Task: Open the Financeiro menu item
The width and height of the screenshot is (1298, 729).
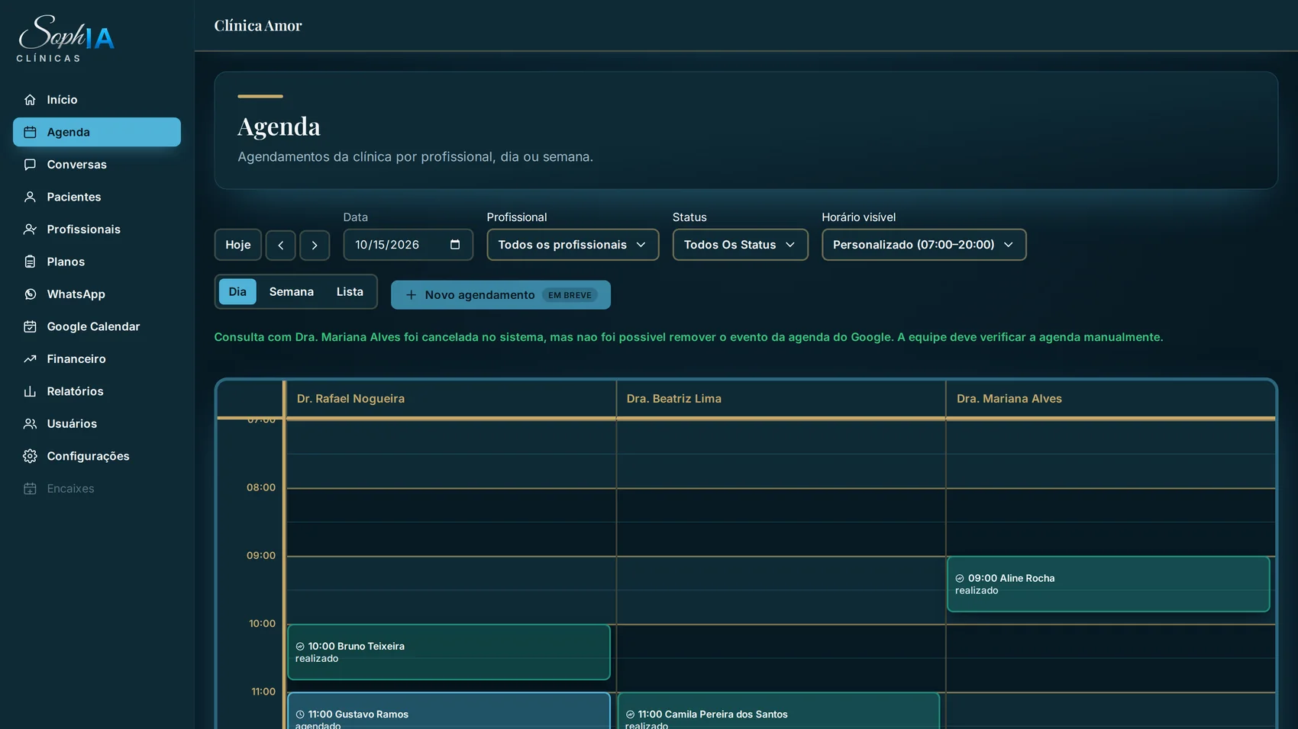Action: click(97, 359)
